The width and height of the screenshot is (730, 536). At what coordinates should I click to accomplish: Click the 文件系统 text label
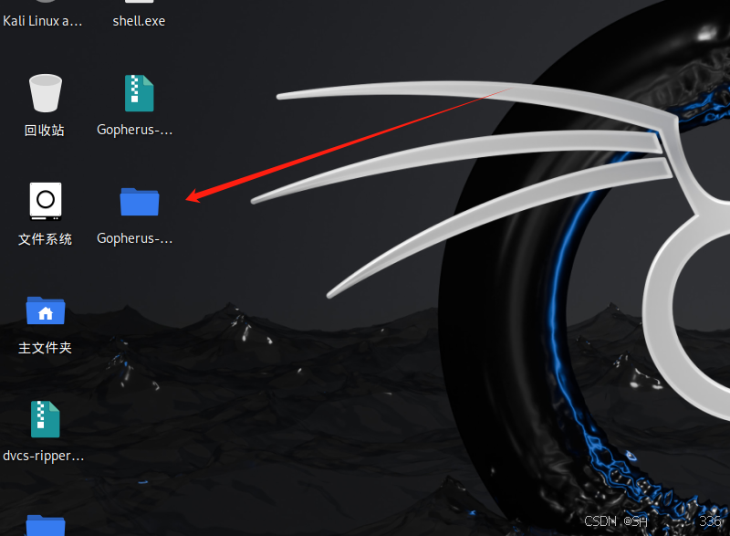tap(45, 239)
